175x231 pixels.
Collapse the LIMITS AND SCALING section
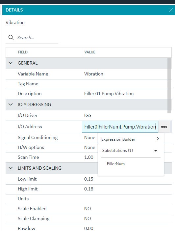(x=11, y=168)
